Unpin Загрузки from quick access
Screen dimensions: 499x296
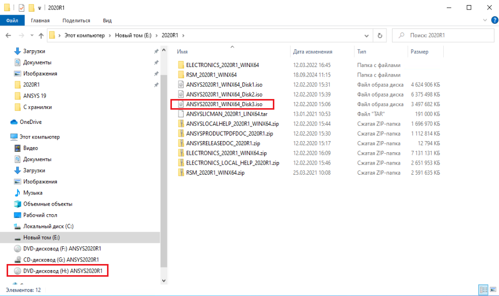coord(156,51)
